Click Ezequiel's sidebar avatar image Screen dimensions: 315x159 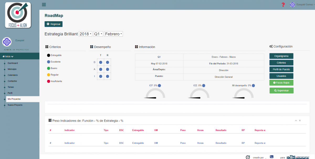coord(7,42)
